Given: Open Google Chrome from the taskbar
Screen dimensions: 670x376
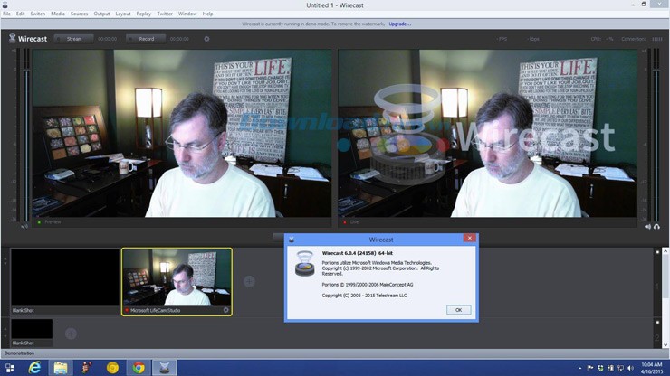Looking at the screenshot, I should click(139, 368).
